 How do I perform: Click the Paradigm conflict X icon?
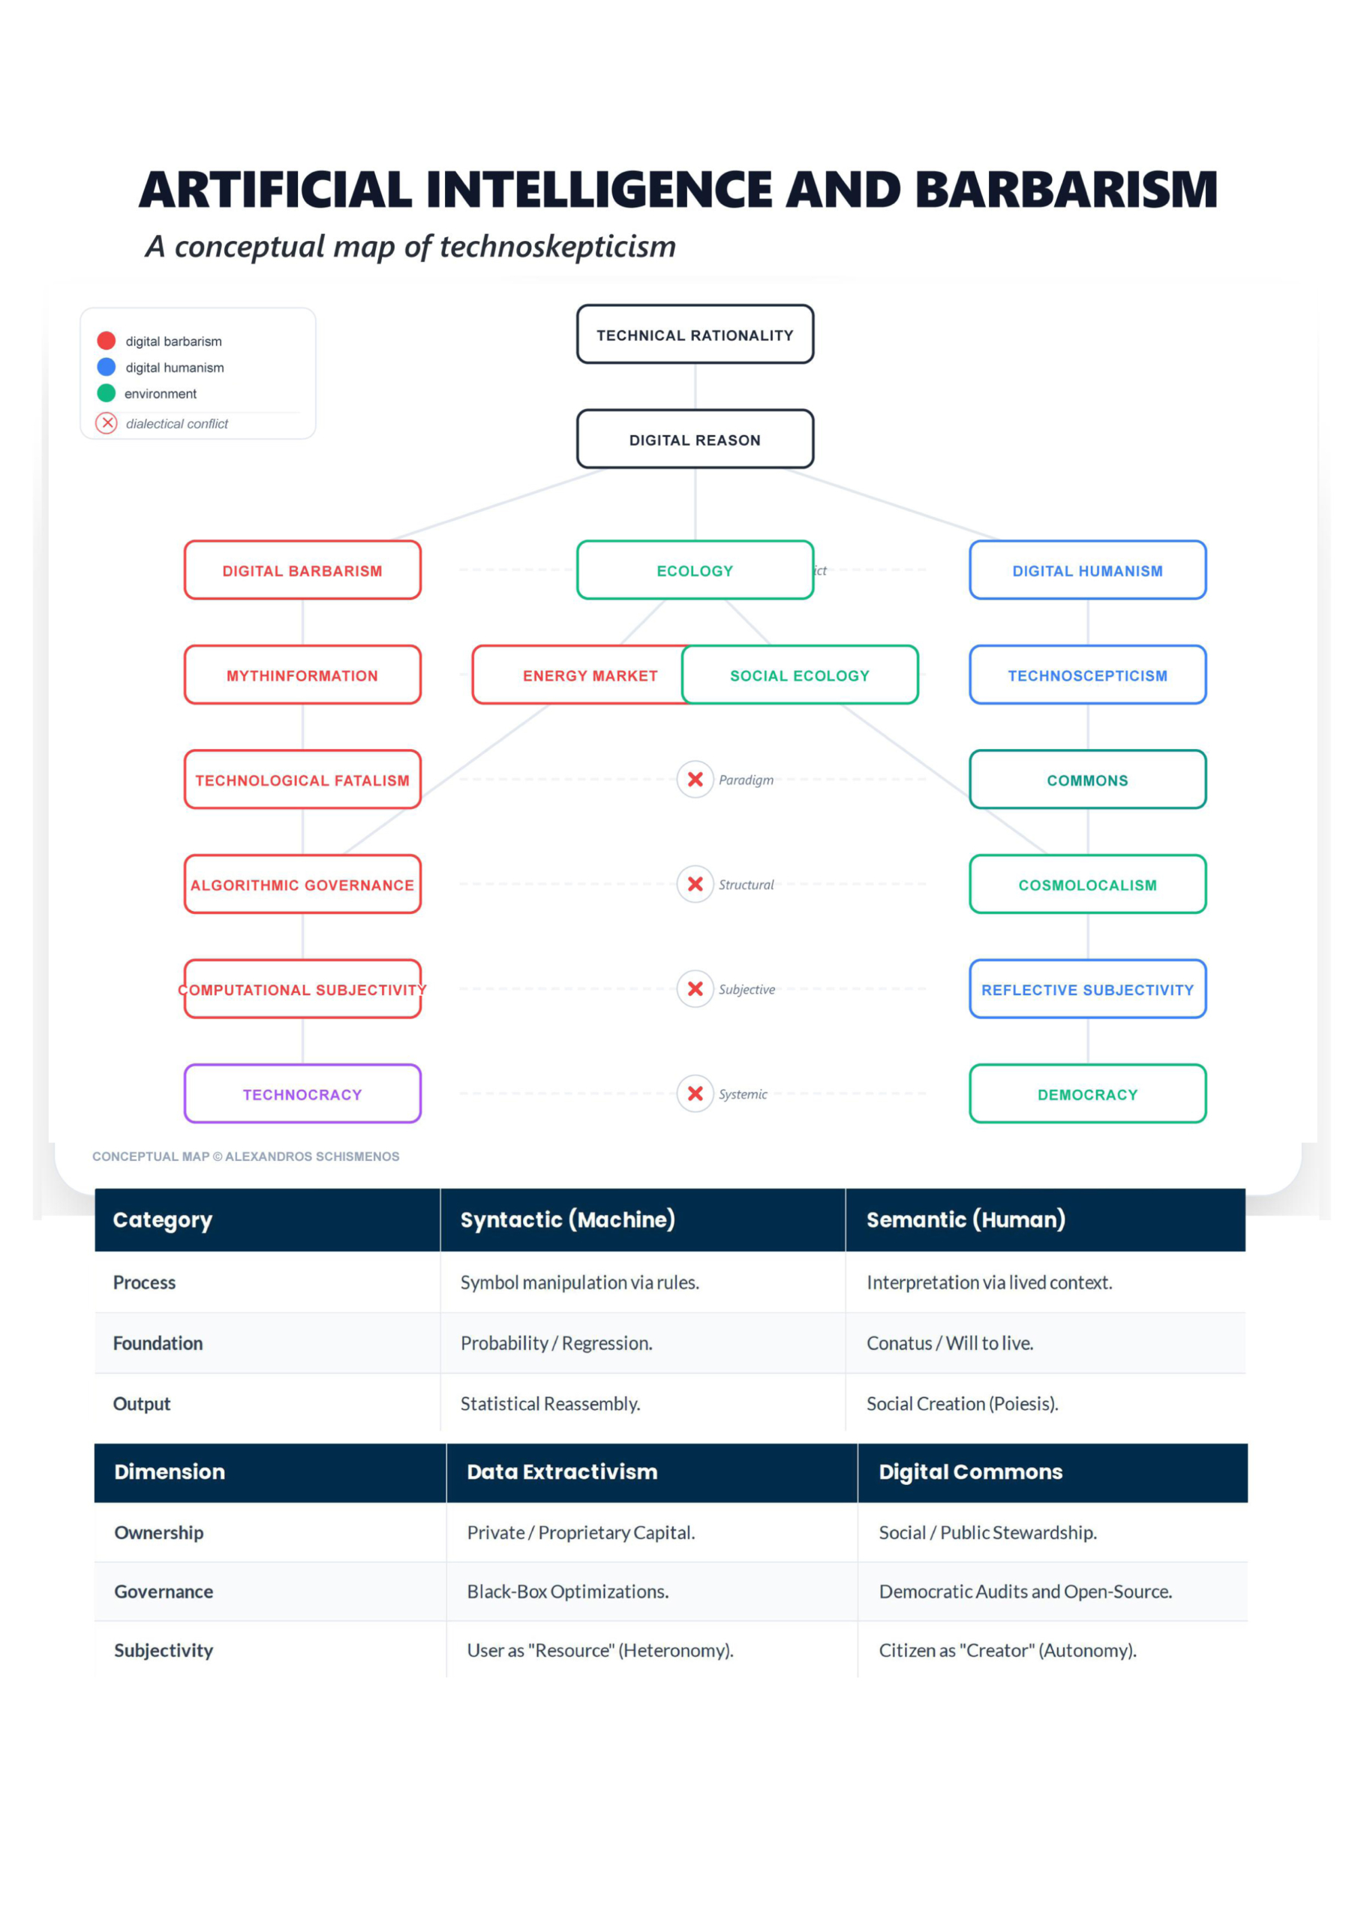(x=695, y=780)
